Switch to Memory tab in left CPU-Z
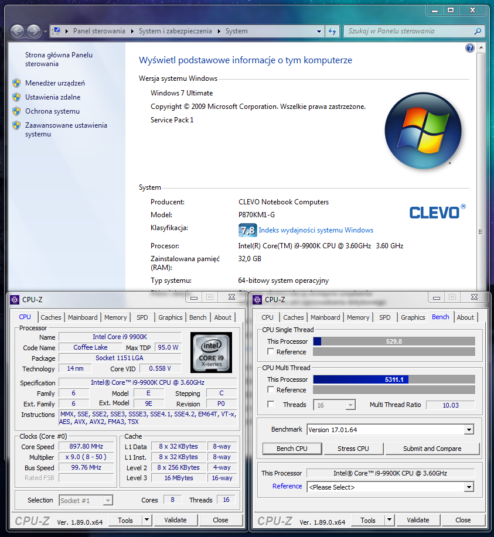 tap(115, 317)
